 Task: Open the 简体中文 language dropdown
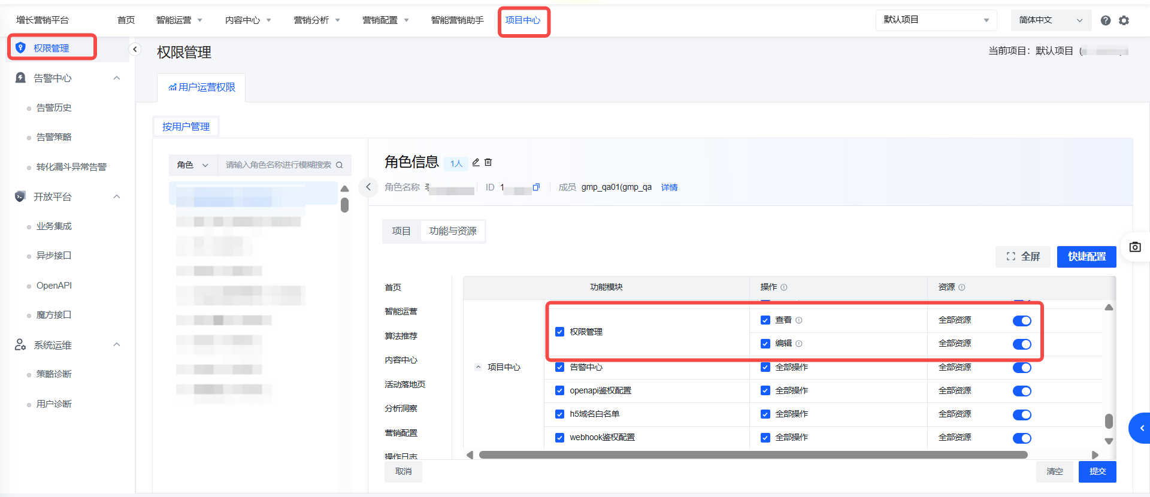point(1051,20)
